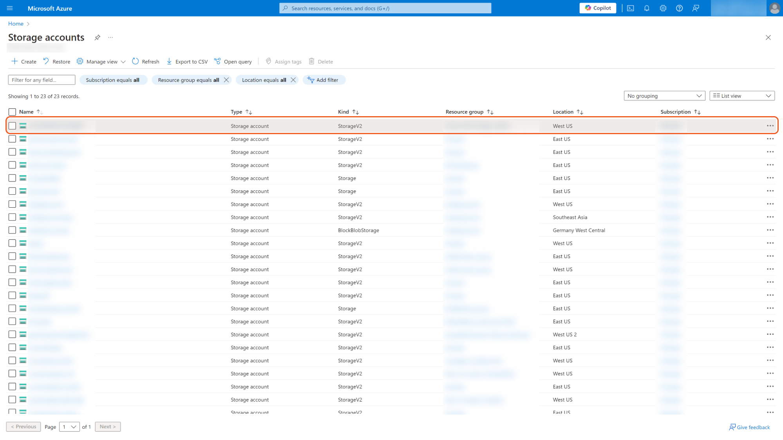This screenshot has height=440, width=783.
Task: Open the portal hamburger menu
Action: pos(10,8)
